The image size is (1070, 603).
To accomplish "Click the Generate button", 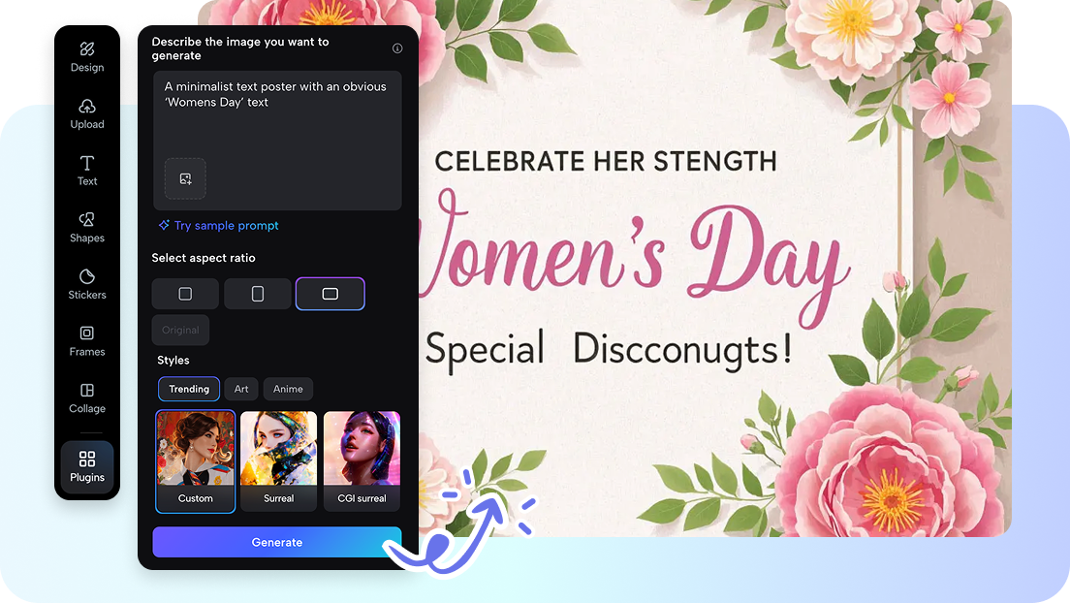I will 277,542.
